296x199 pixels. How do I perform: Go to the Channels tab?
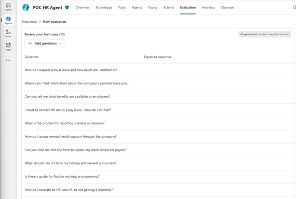click(227, 8)
